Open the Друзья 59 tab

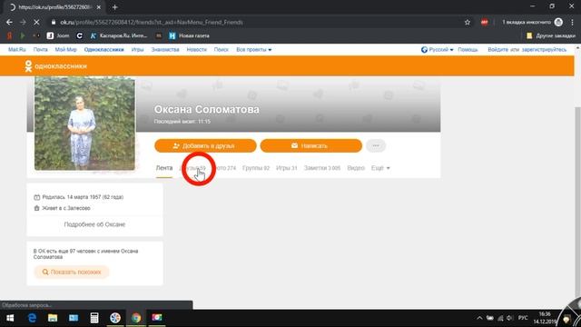(192, 168)
